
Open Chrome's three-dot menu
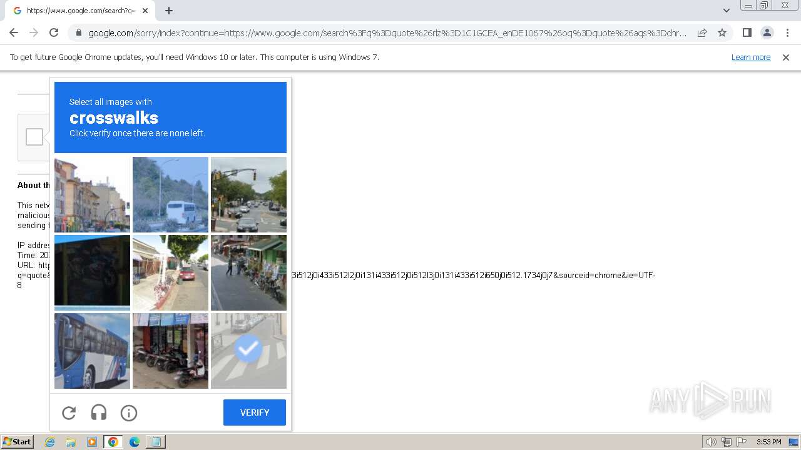point(787,32)
